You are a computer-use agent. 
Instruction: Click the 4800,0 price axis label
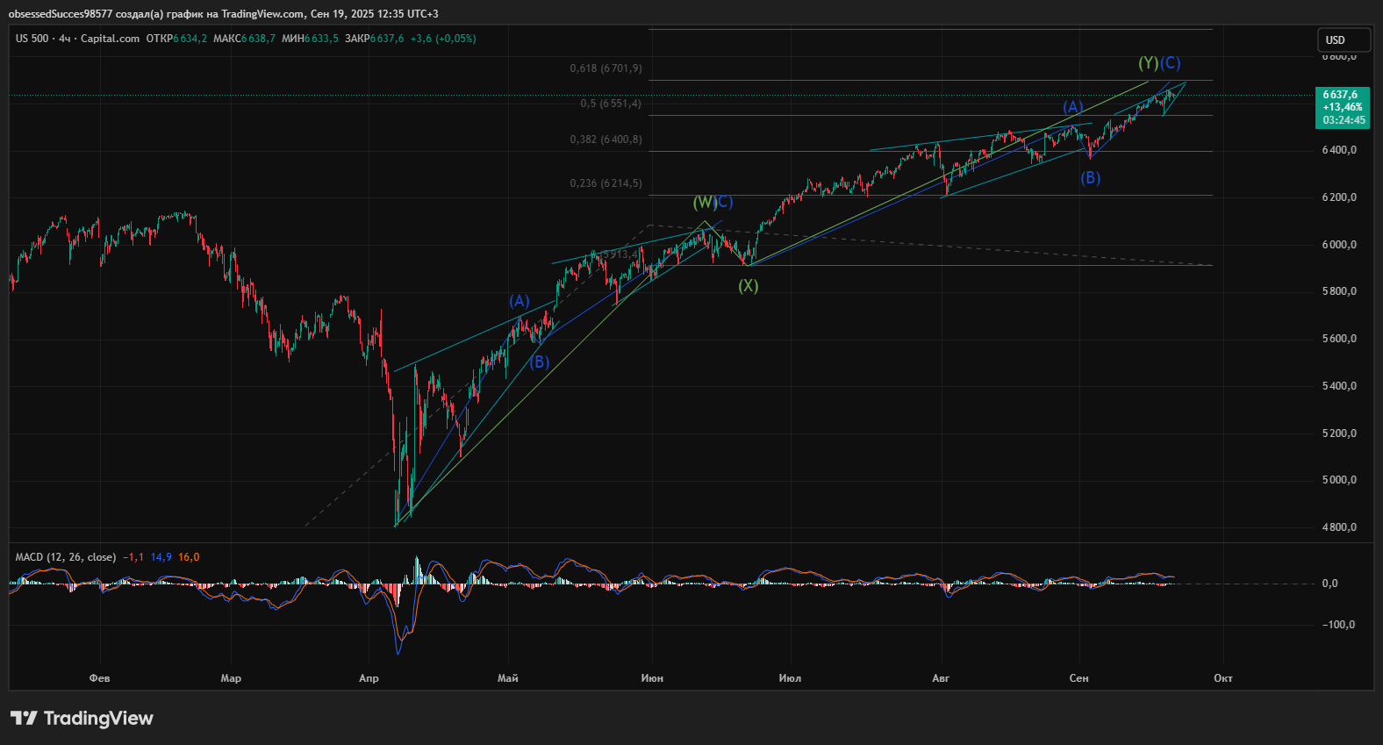coord(1339,527)
